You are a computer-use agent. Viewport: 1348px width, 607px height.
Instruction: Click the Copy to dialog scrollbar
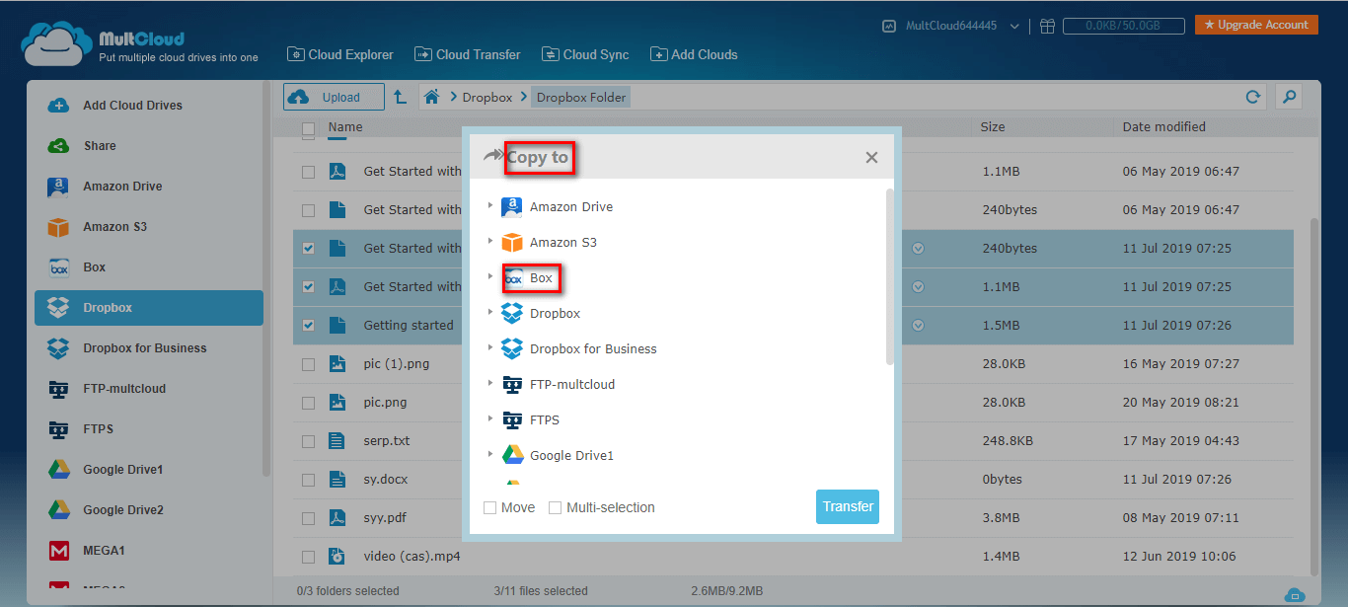point(890,276)
